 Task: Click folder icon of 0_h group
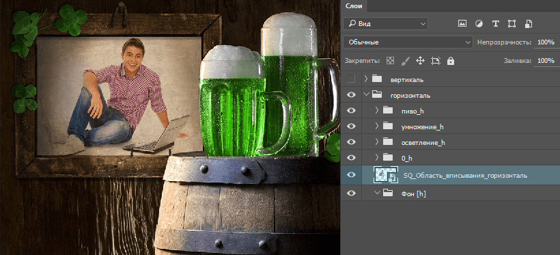388,157
